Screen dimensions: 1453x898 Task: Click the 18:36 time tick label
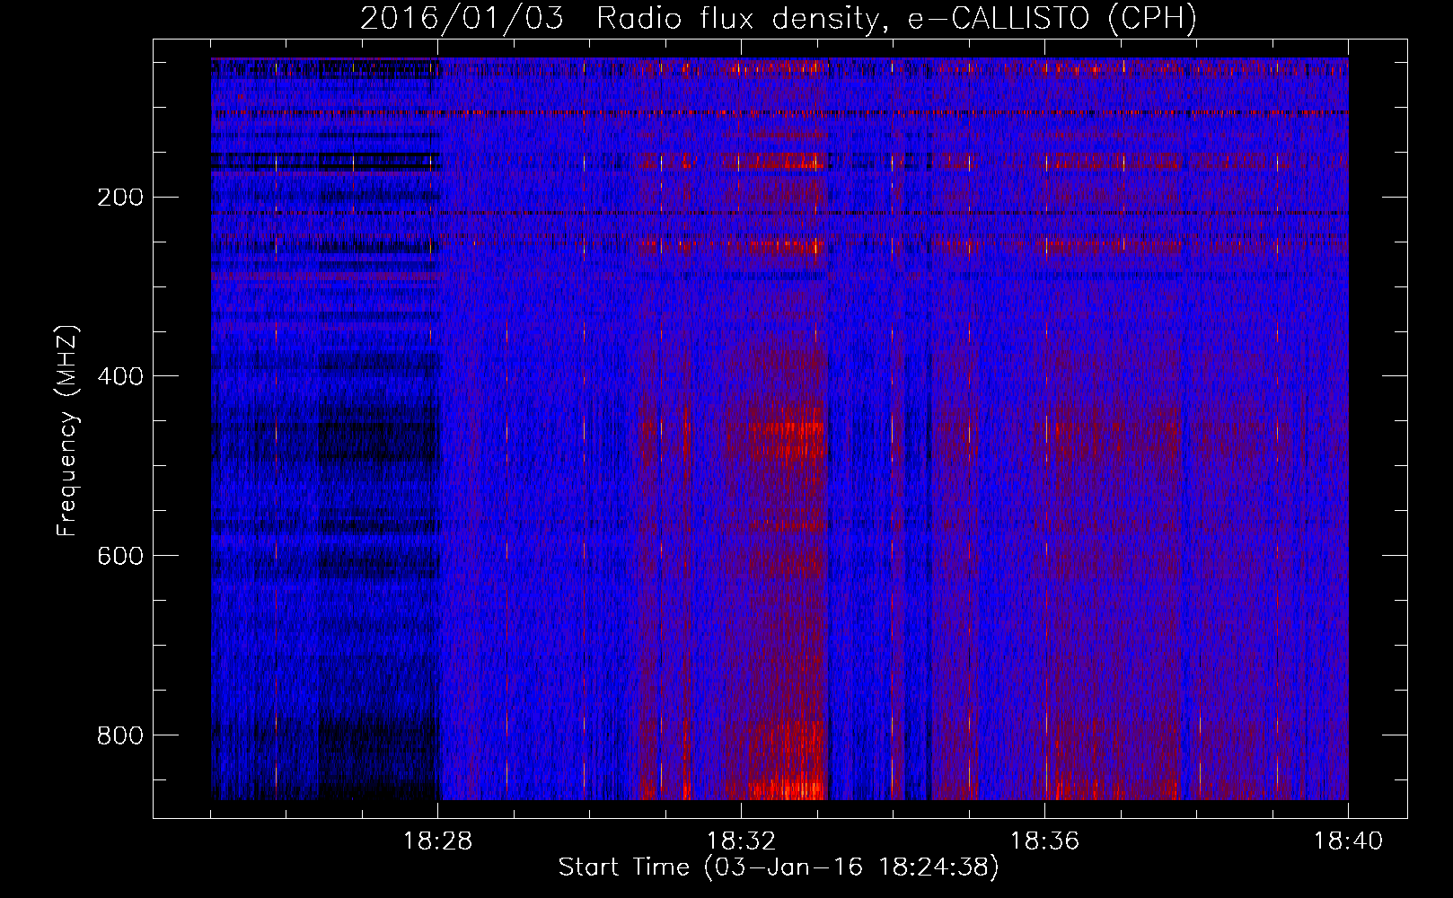pyautogui.click(x=1044, y=841)
